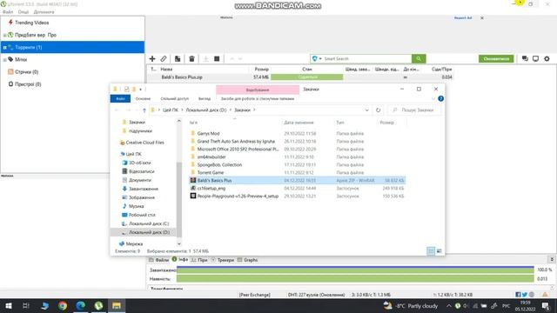557x313 pixels.
Task: Add a new torrent with the plus icon
Action: pyautogui.click(x=152, y=58)
